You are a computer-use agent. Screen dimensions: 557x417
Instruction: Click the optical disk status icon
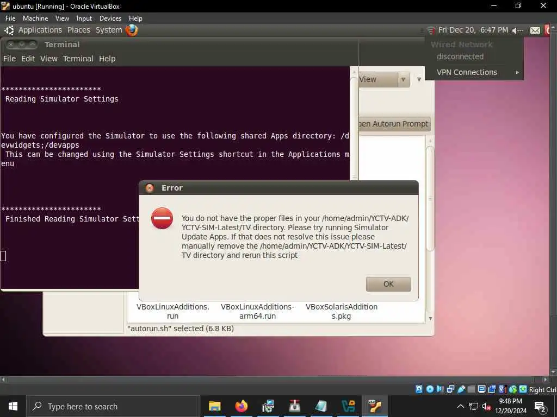tap(430, 389)
